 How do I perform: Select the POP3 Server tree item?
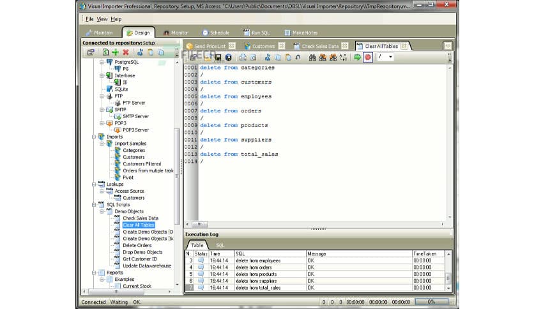(x=135, y=130)
